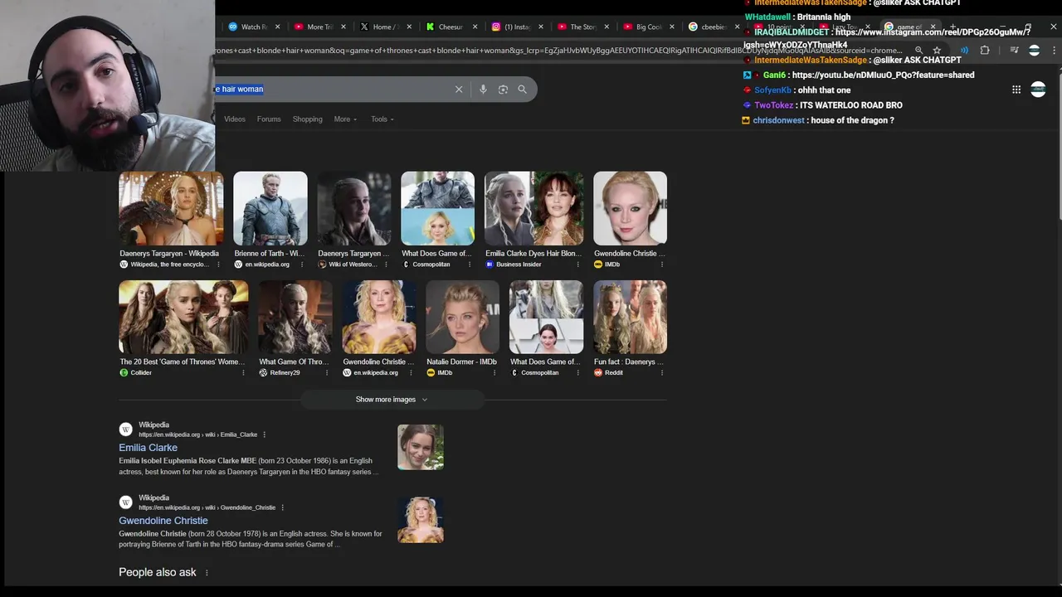Open options for the Refinery29 image result
This screenshot has height=597, width=1062.
[x=328, y=373]
